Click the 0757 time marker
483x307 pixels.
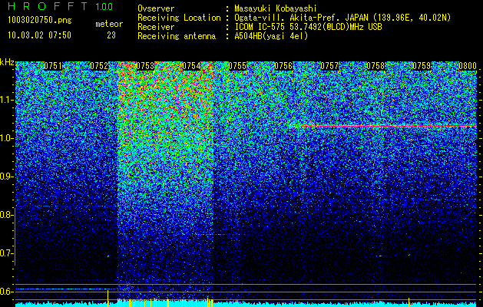pos(329,66)
